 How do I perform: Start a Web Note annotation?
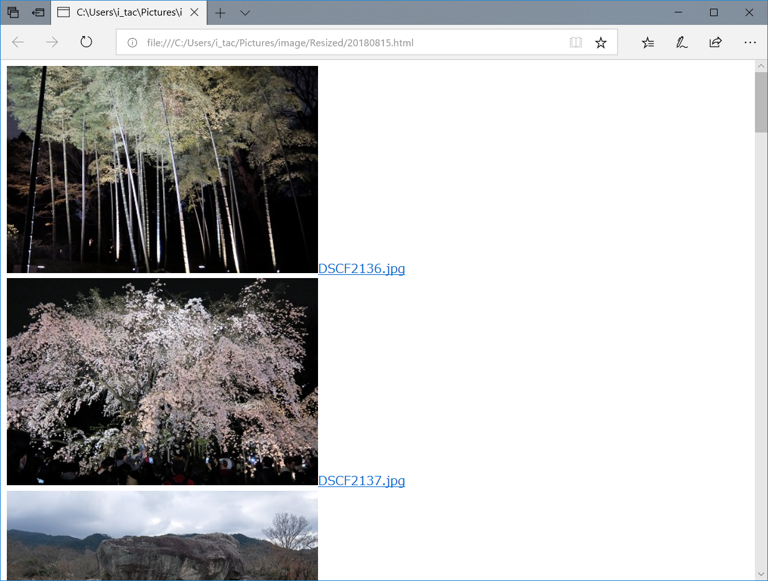pos(681,42)
